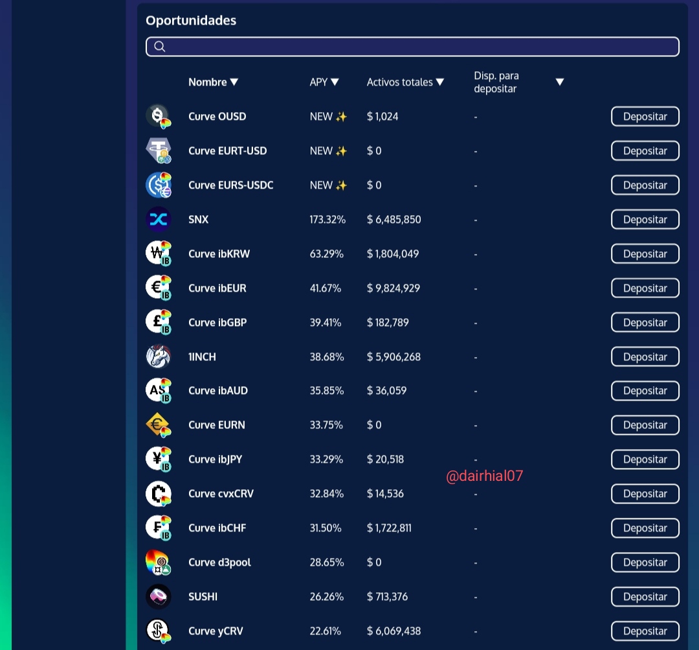Click Depositar for Curve EURS-USDC
The width and height of the screenshot is (699, 650).
point(645,185)
